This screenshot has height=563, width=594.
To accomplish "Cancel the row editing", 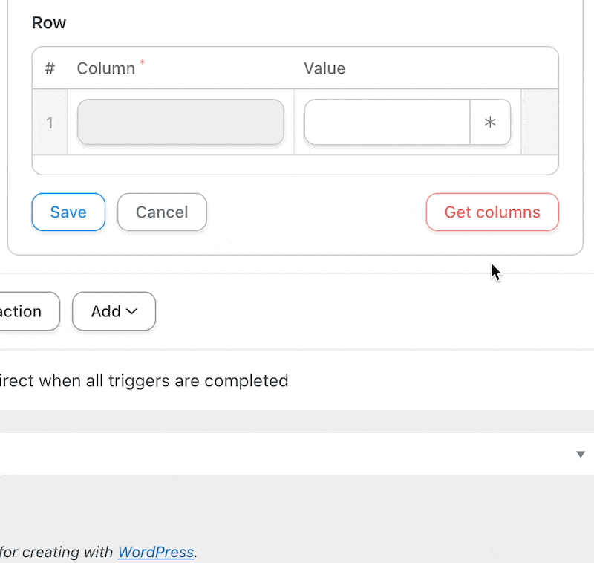I will point(162,212).
